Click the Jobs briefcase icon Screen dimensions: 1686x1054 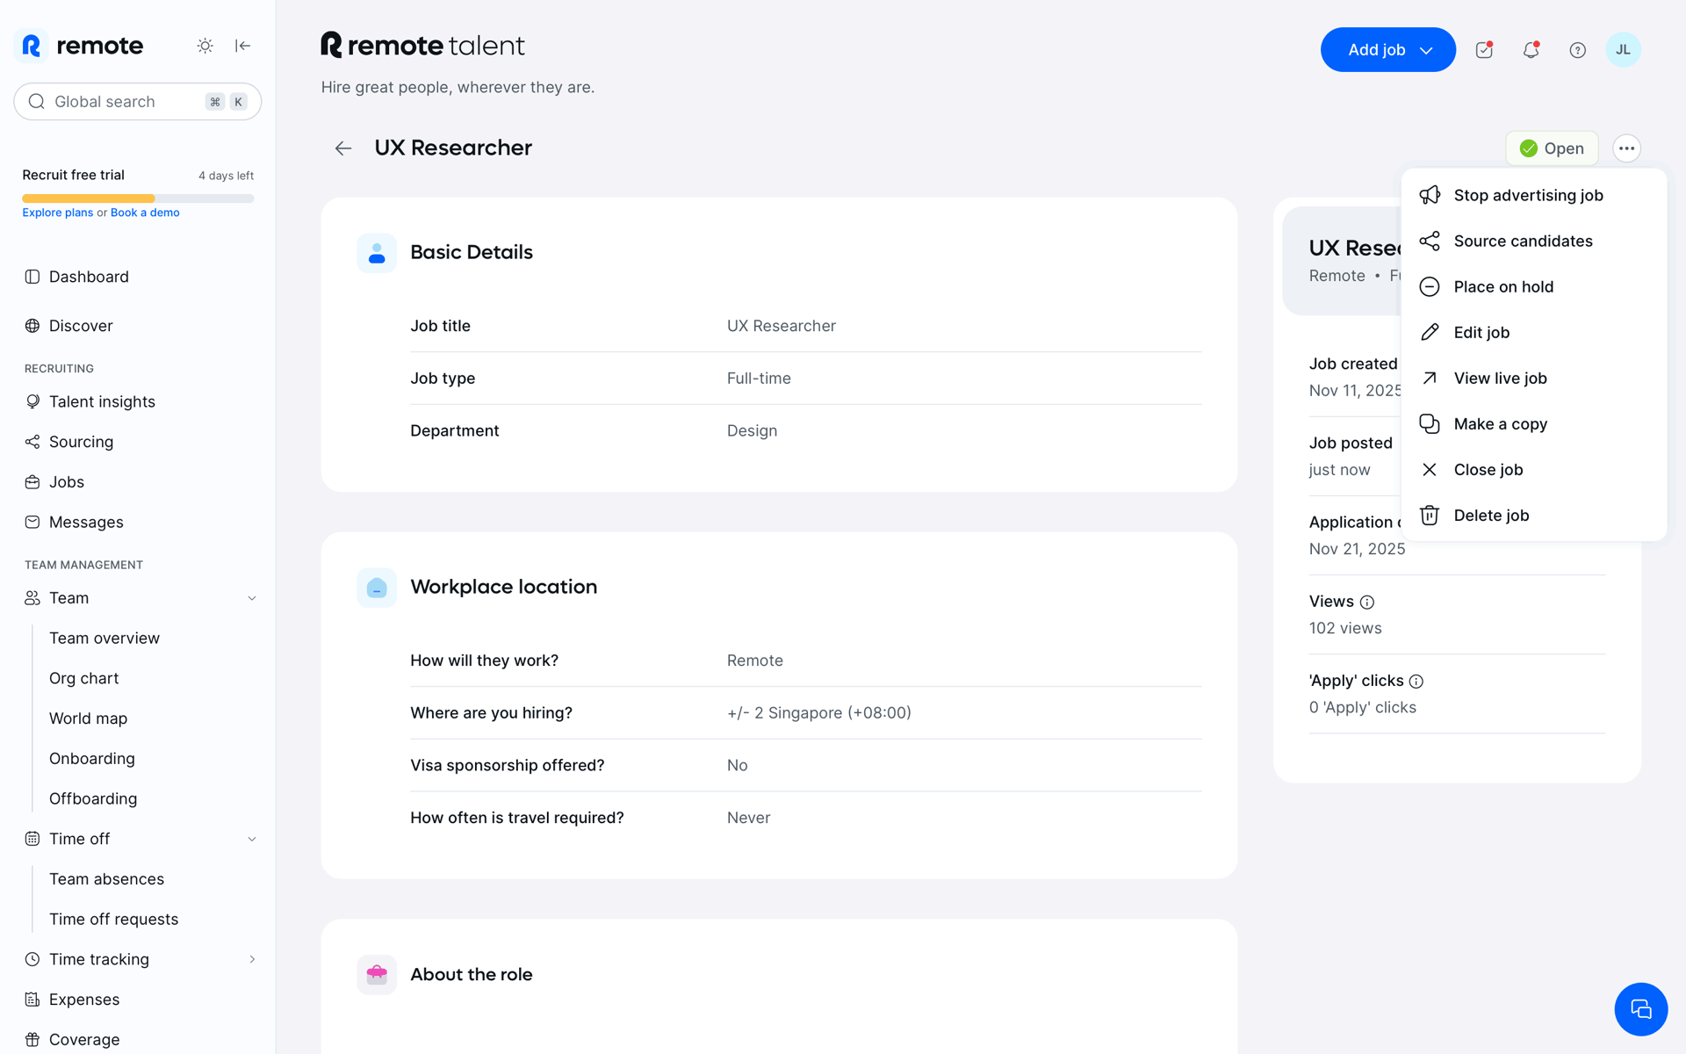pos(32,482)
